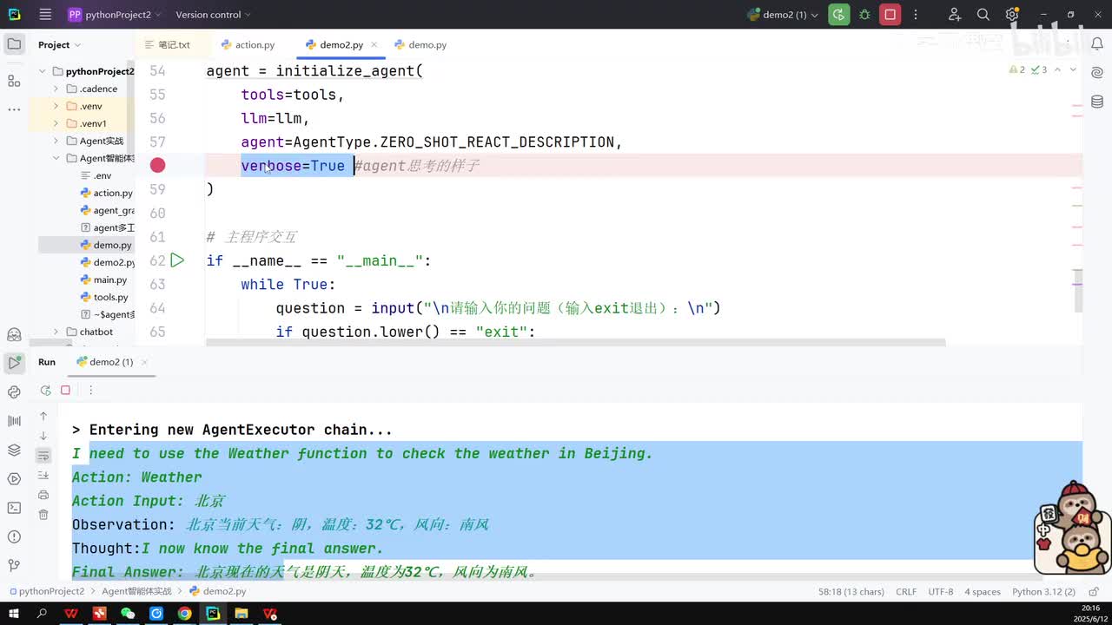Screen dimensions: 1112x625
Task: Open AI Assistant spiral icon on right sidebar
Action: pos(1098,74)
